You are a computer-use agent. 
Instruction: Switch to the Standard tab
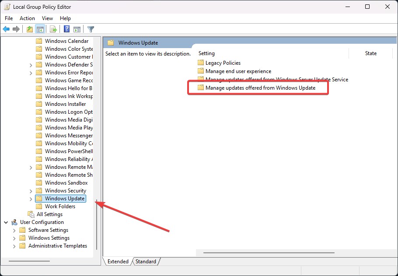[x=146, y=261]
